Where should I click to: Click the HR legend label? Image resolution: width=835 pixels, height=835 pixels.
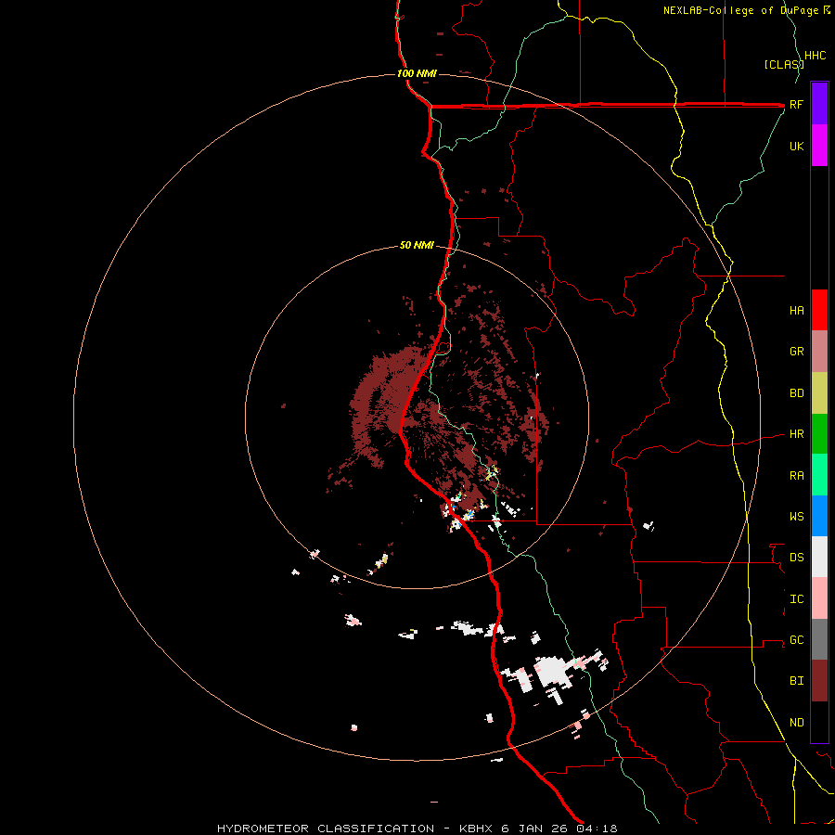796,434
